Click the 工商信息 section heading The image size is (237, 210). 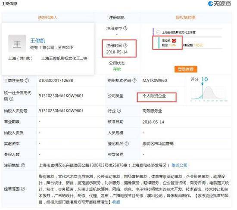pos(9,3)
